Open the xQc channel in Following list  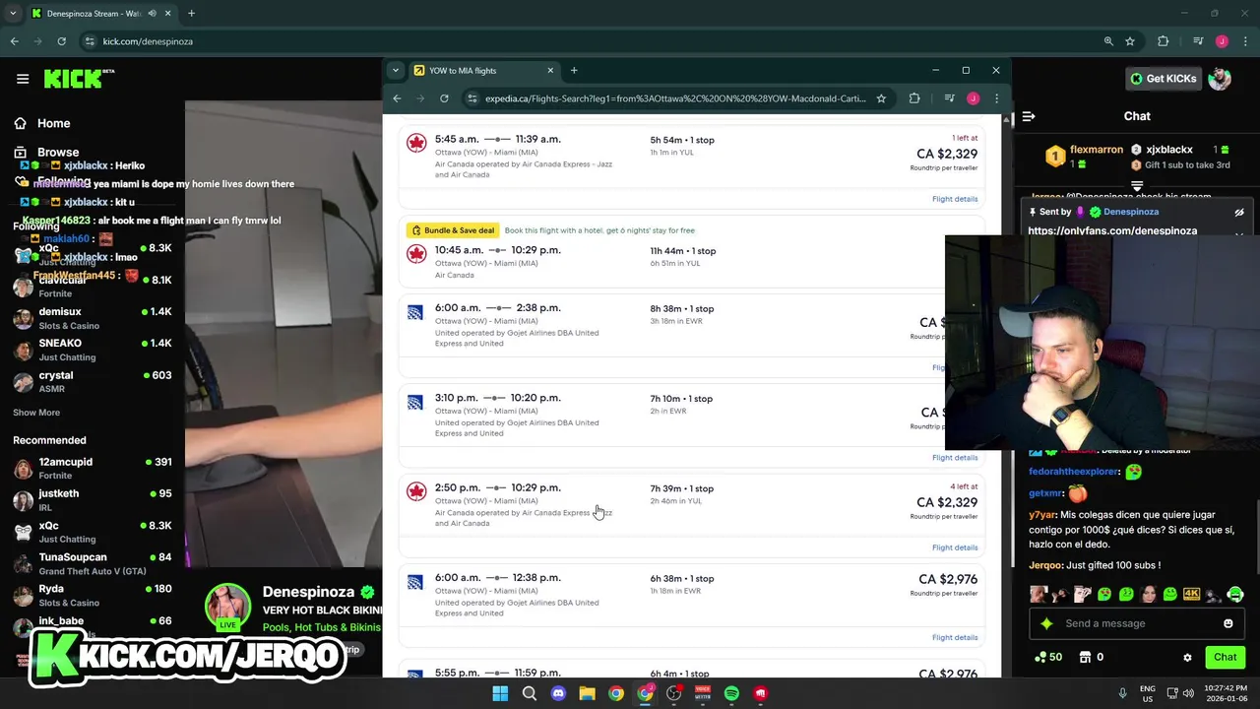pyautogui.click(x=93, y=254)
